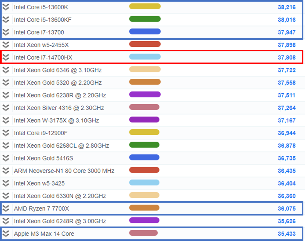The height and width of the screenshot is (241, 305).
Task: Expand the Xeon Gold 6330N row chevron
Action: [6, 196]
